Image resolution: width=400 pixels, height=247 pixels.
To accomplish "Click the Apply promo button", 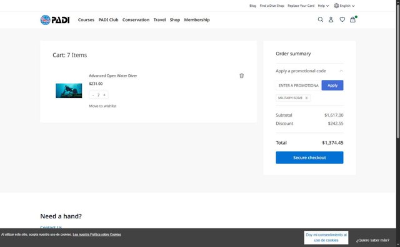I will pyautogui.click(x=332, y=85).
